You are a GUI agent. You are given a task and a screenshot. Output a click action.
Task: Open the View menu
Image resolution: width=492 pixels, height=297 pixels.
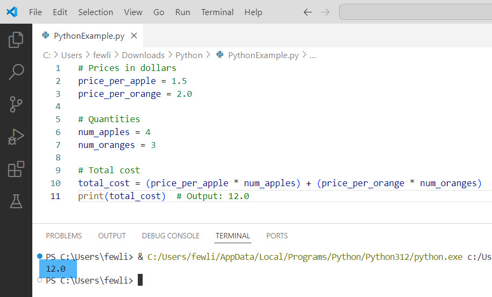[133, 12]
